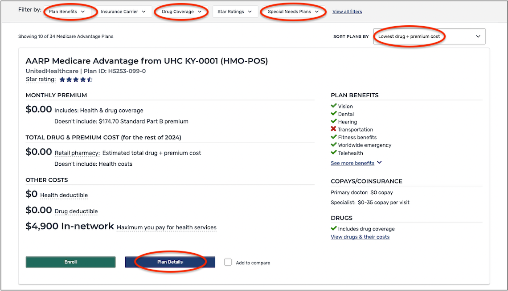508x291 pixels.
Task: Click the checkmark next to Dental
Action: click(334, 114)
